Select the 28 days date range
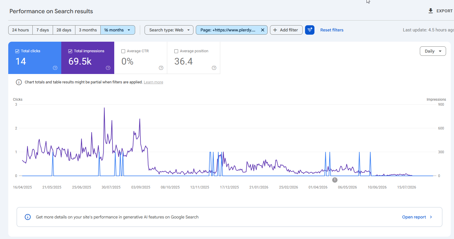The width and height of the screenshot is (454, 239). 64,30
